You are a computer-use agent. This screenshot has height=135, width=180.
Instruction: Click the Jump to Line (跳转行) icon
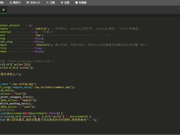(x=11, y=3)
